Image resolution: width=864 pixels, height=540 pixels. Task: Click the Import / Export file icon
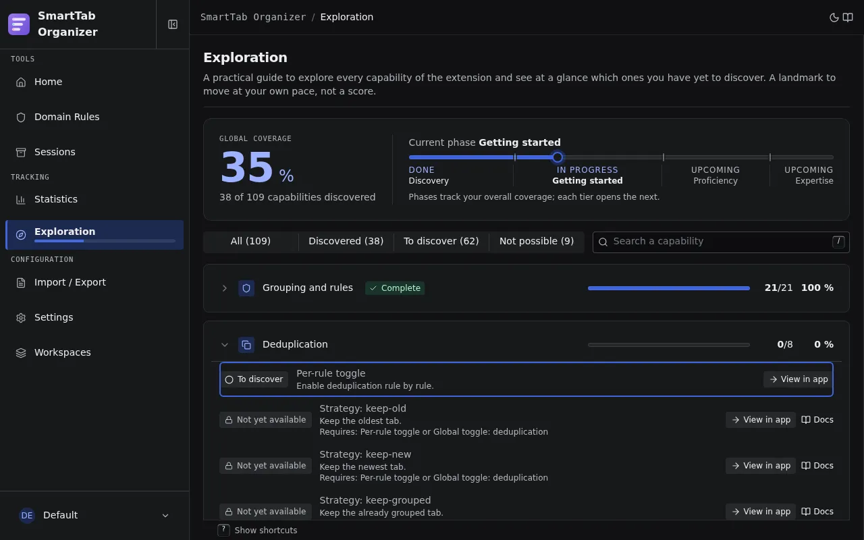tap(21, 283)
